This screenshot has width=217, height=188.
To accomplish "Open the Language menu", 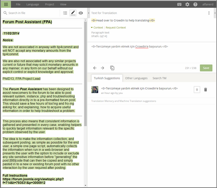I will click(33, 4).
